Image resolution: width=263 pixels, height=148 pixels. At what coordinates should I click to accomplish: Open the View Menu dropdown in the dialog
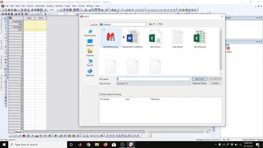(x=161, y=24)
